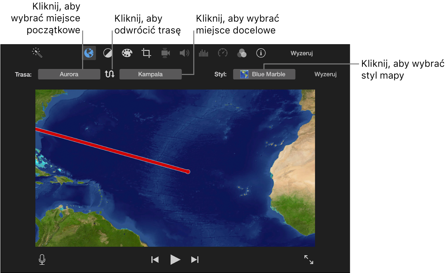Click the top Wyzeruj reset-all button
The image size is (446, 273).
pos(302,53)
